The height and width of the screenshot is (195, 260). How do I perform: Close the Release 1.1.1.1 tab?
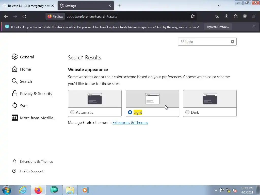53,6
